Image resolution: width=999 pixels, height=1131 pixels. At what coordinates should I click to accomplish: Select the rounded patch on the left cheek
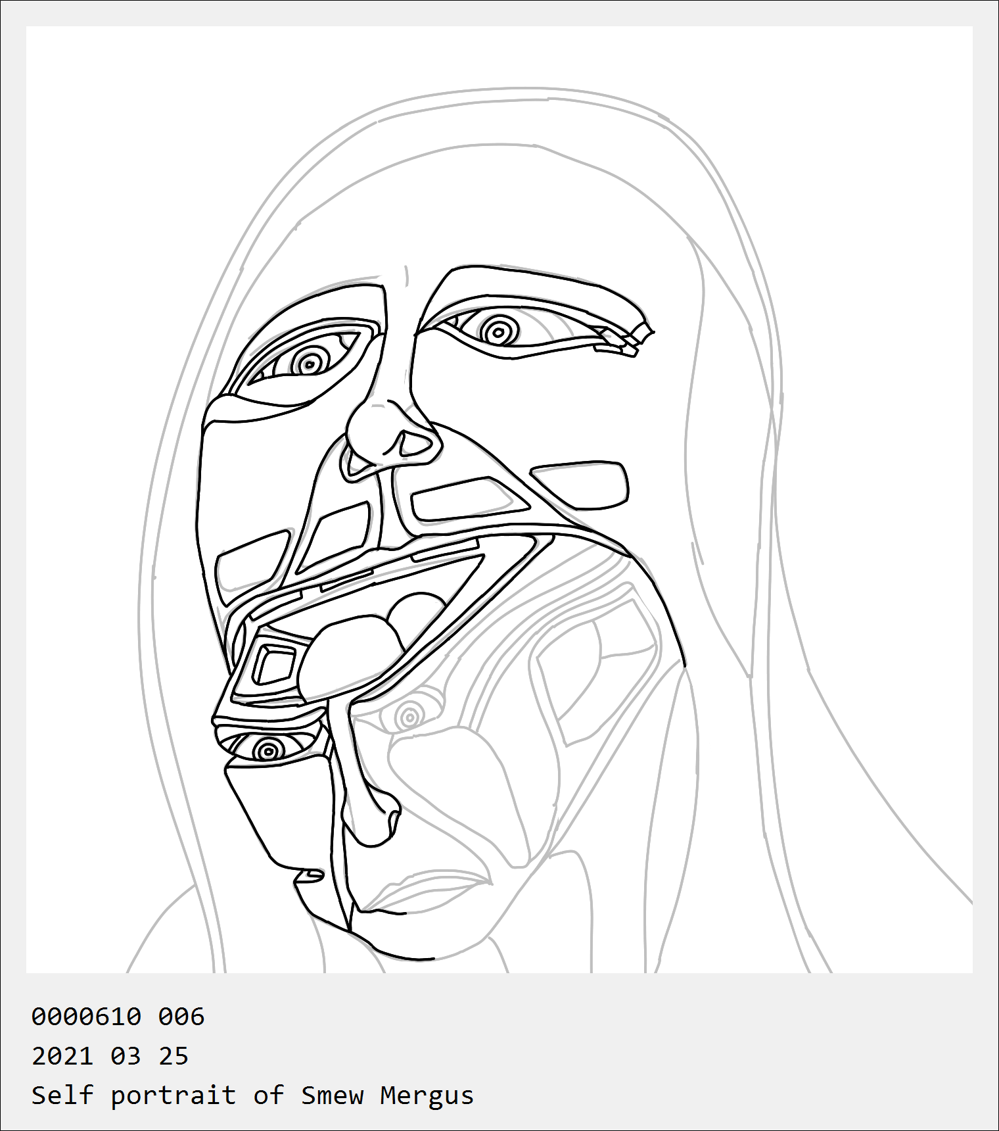pyautogui.click(x=252, y=560)
